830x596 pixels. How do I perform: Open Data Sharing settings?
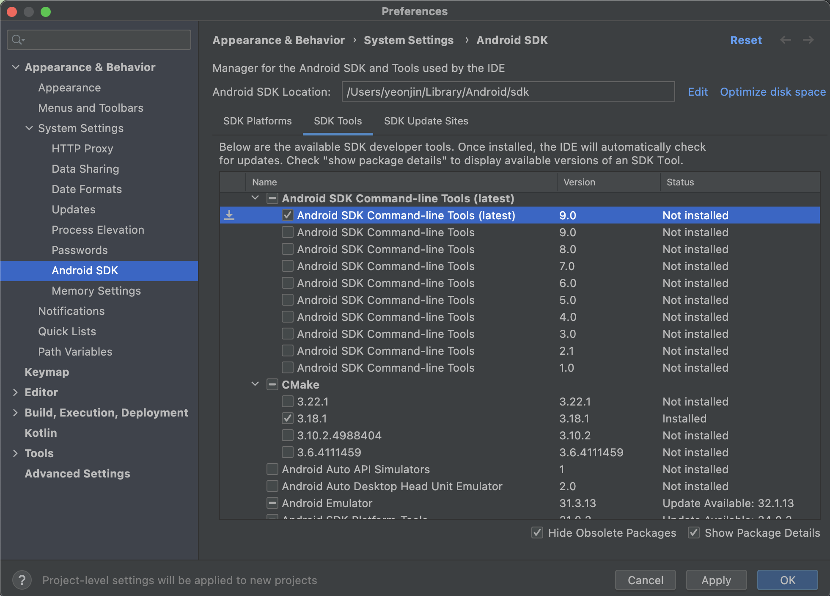85,169
